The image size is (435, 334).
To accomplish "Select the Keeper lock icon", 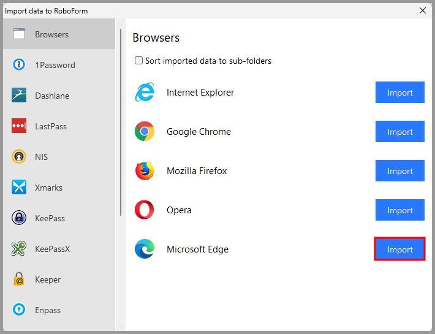I will click(x=19, y=279).
